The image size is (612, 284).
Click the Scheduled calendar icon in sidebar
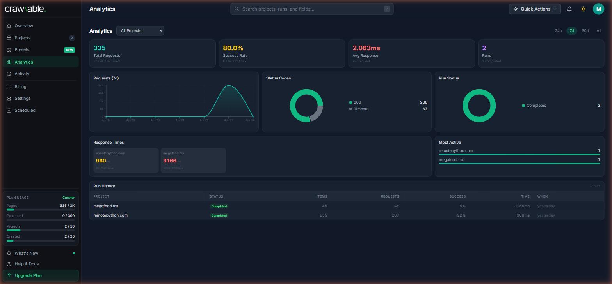(x=9, y=111)
